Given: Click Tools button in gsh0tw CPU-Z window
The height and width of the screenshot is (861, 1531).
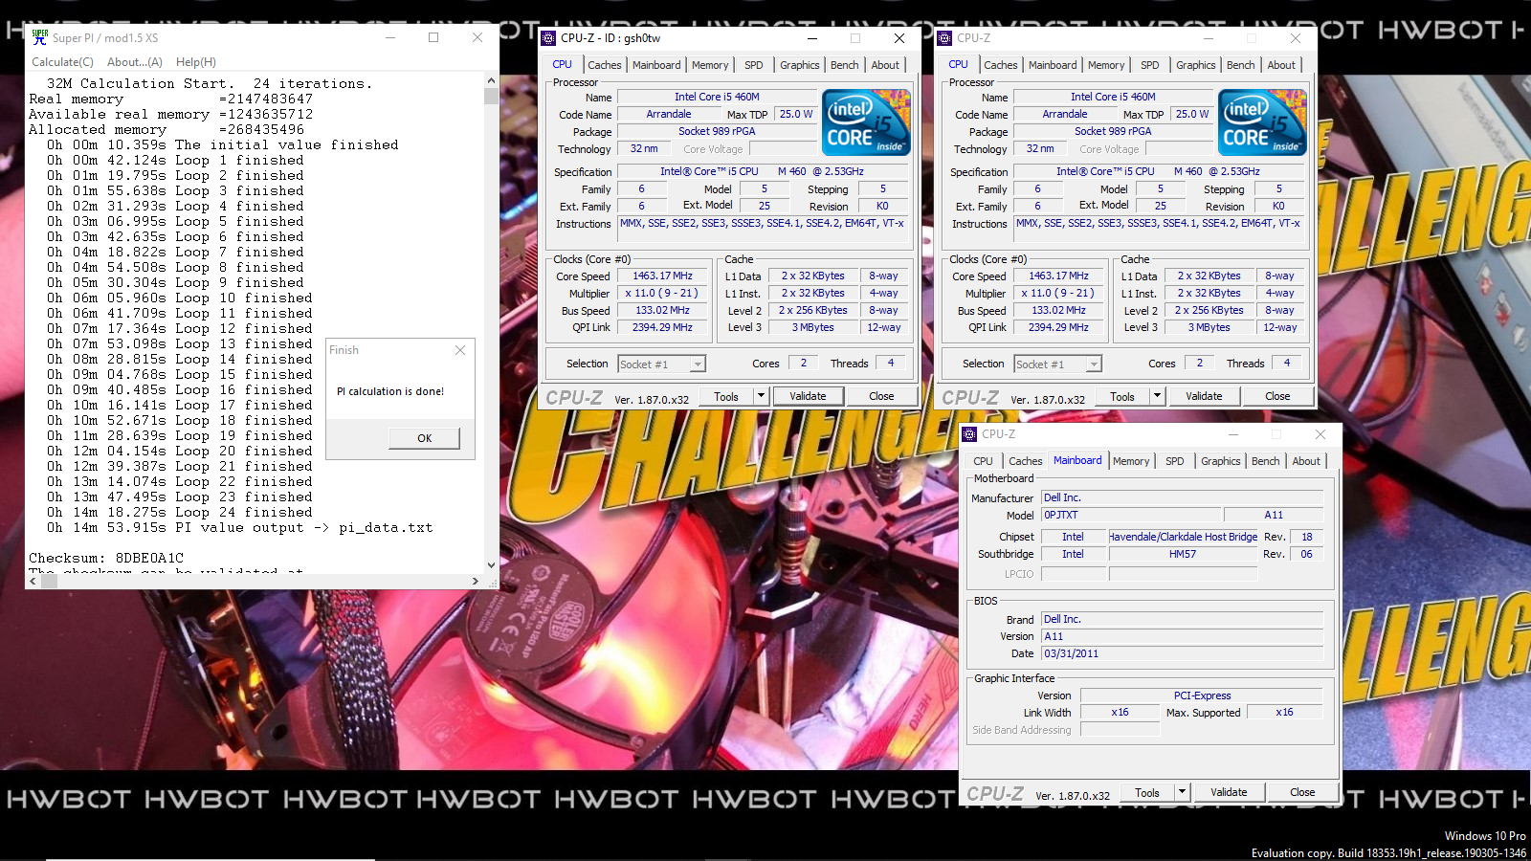Looking at the screenshot, I should (x=726, y=396).
